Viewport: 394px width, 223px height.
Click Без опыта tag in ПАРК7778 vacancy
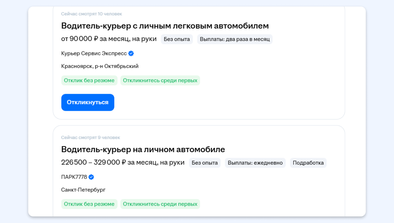(x=205, y=163)
